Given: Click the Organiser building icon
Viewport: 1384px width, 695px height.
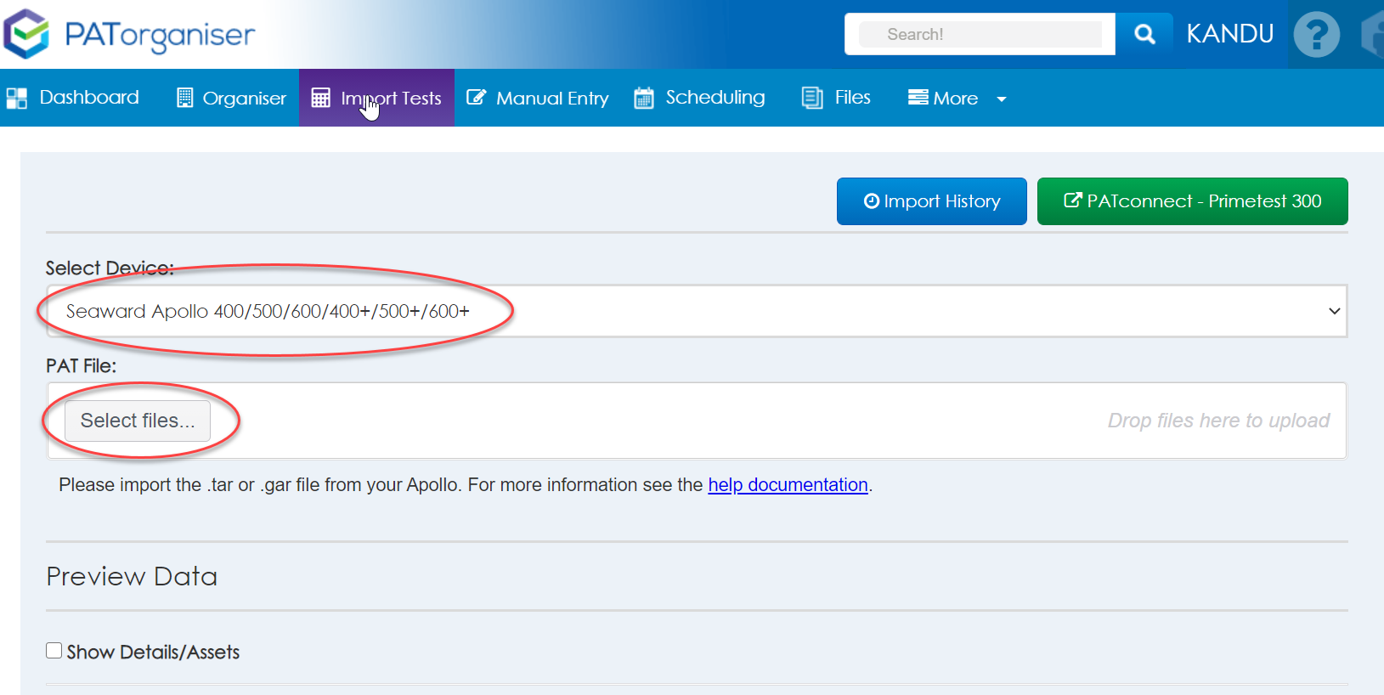Looking at the screenshot, I should [x=184, y=98].
